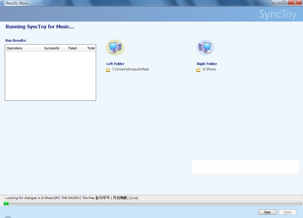Stop the running sync operation
The width and height of the screenshot is (303, 218).
click(x=267, y=212)
